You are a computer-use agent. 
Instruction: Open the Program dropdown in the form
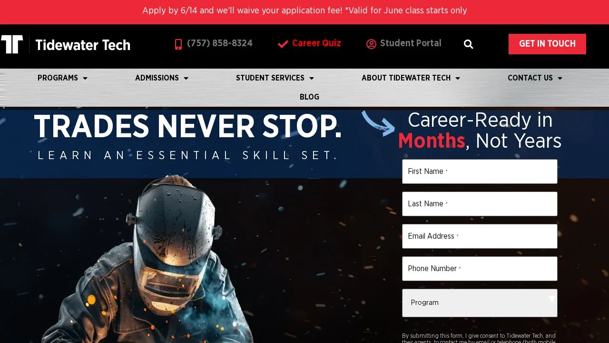[480, 303]
